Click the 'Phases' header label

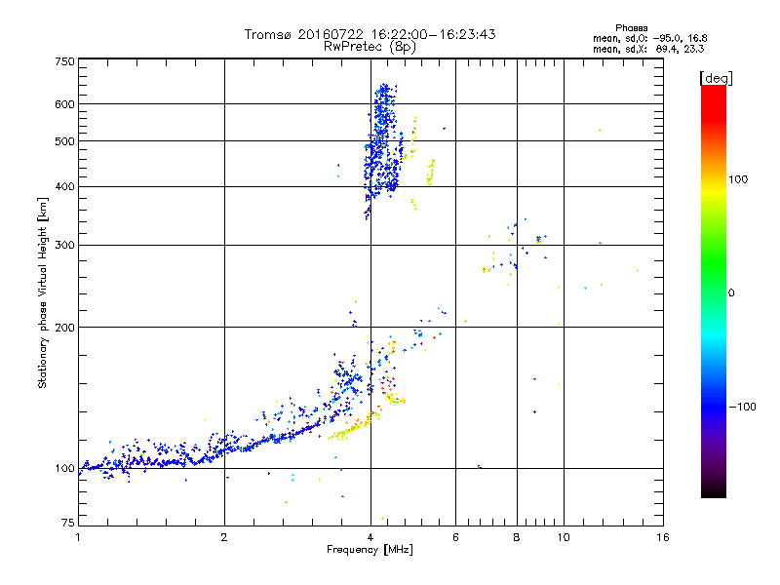pos(631,28)
